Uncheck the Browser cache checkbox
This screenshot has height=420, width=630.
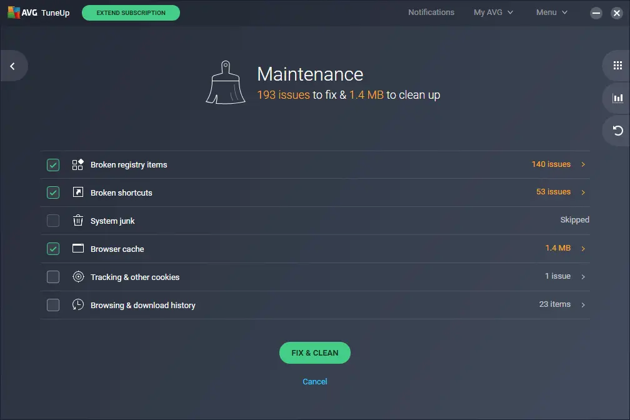click(53, 249)
